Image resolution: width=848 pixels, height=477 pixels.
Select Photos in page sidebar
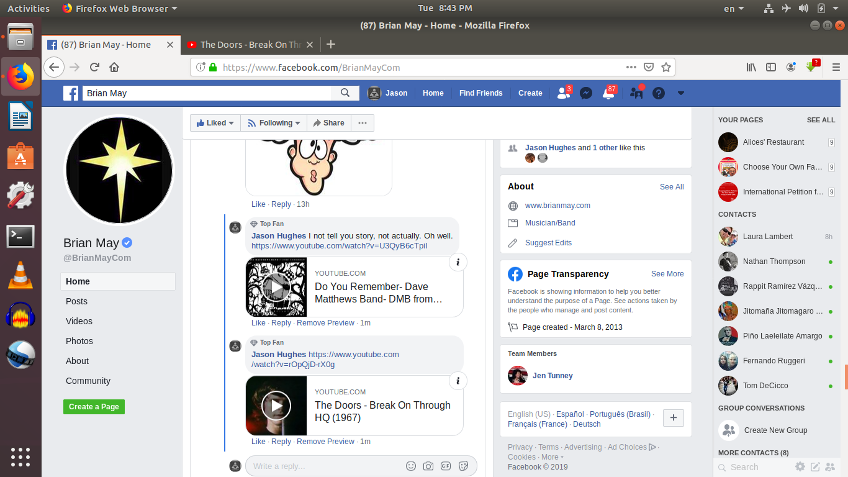coord(79,341)
